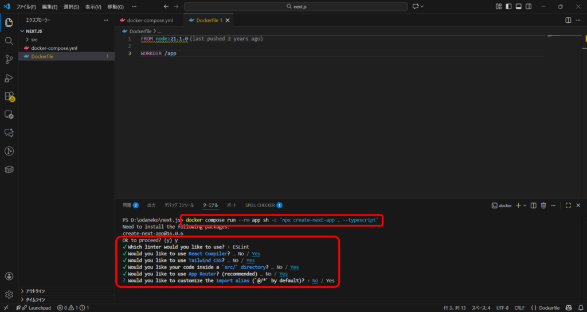The height and width of the screenshot is (312, 587).
Task: Toggle the bottom panel visibility
Action: coord(518,6)
